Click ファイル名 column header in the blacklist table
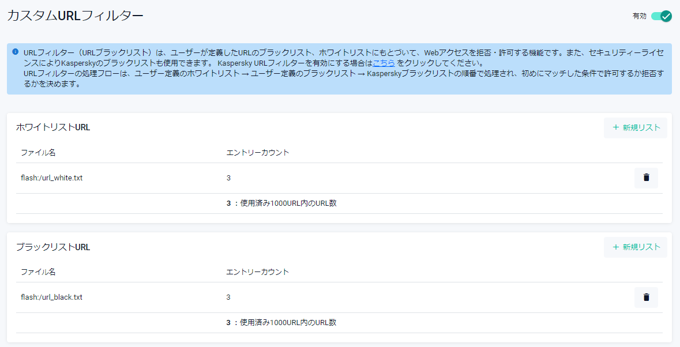This screenshot has height=347, width=680. point(38,272)
